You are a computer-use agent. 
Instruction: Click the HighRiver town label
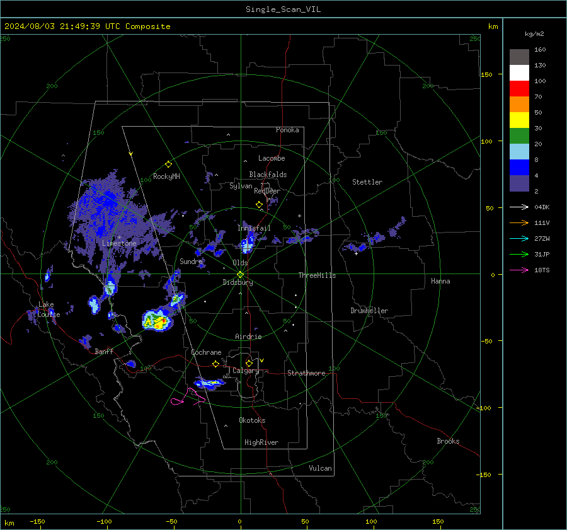[x=261, y=442]
